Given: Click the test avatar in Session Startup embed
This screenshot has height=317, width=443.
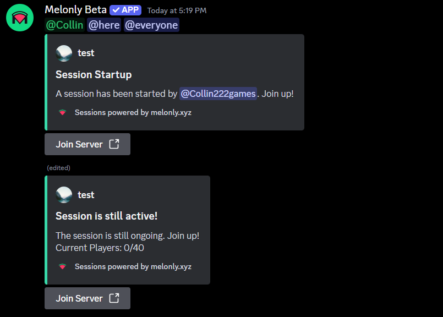Looking at the screenshot, I should click(63, 53).
